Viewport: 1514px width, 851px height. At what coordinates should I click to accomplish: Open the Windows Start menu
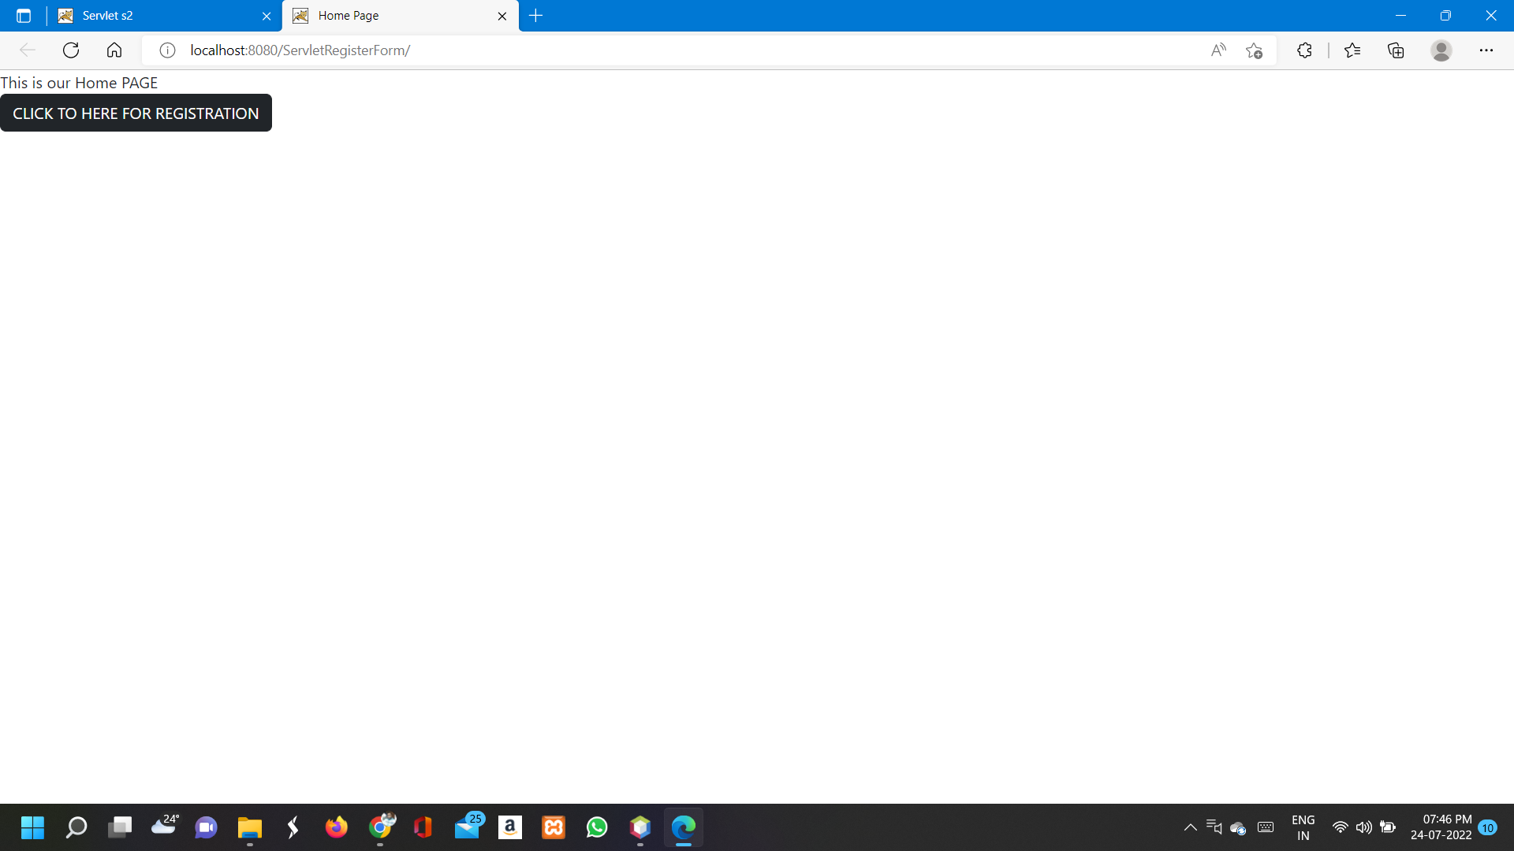[32, 827]
